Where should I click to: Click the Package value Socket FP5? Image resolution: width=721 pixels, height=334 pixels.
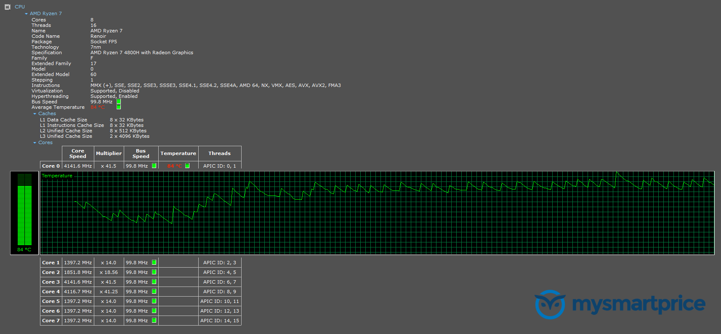[x=104, y=42]
